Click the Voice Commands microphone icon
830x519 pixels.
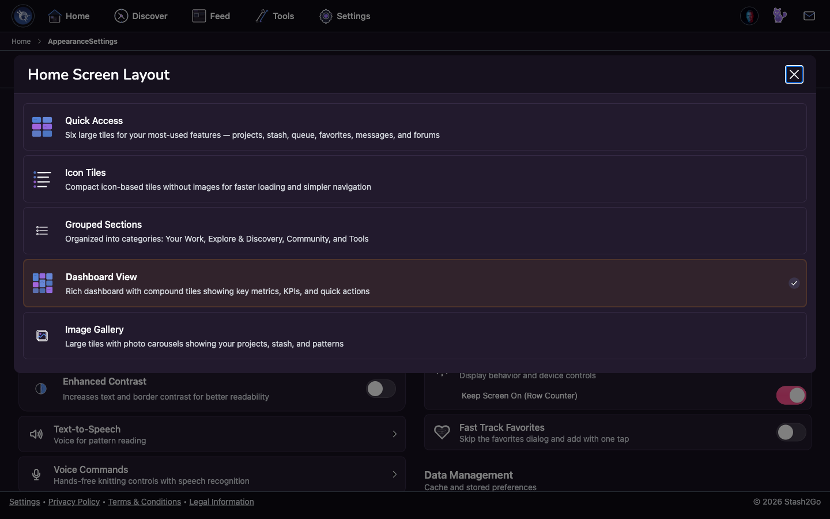pos(36,475)
